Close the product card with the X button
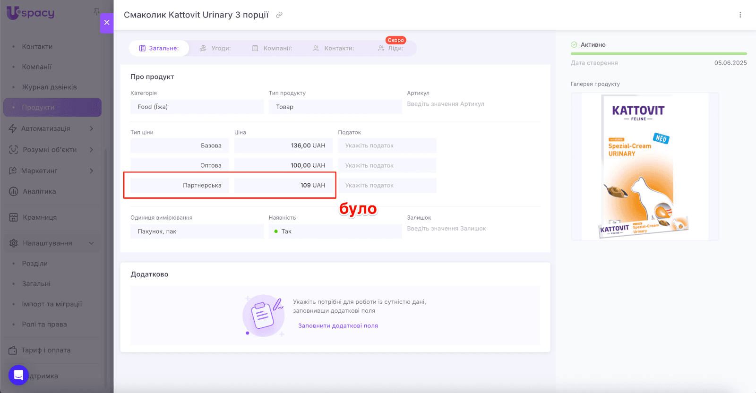756x393 pixels. 107,22
